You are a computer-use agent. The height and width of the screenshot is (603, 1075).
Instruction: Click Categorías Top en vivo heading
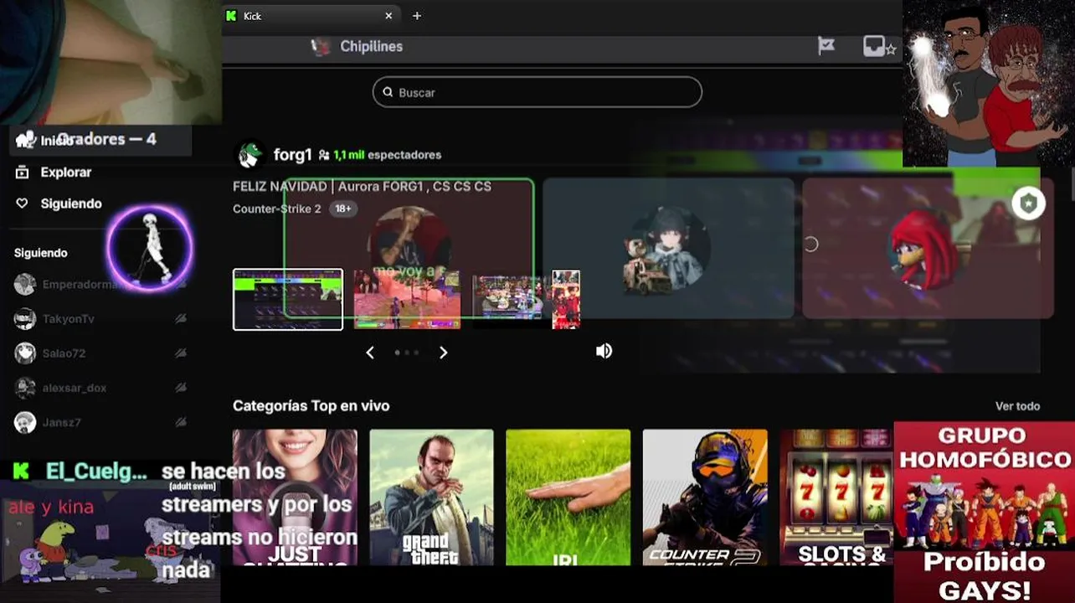point(311,406)
